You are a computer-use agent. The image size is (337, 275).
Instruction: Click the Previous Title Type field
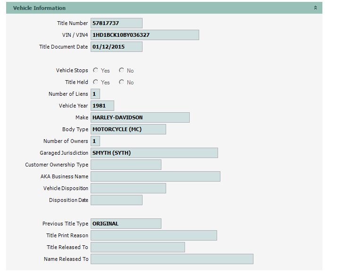point(126,224)
